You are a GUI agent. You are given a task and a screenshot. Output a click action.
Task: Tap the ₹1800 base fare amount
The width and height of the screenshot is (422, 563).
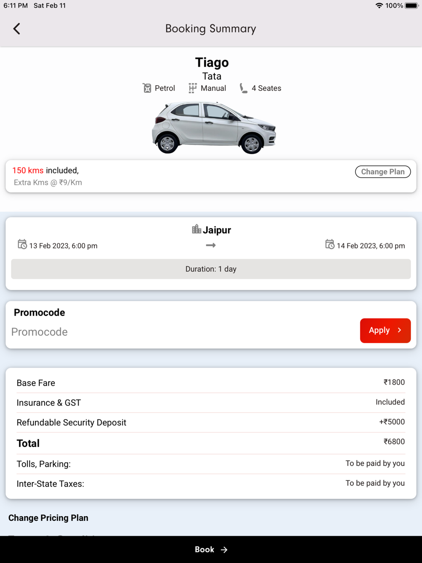pyautogui.click(x=394, y=382)
